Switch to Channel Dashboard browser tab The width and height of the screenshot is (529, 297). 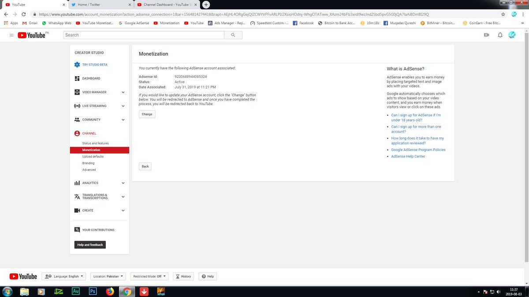pyautogui.click(x=166, y=4)
